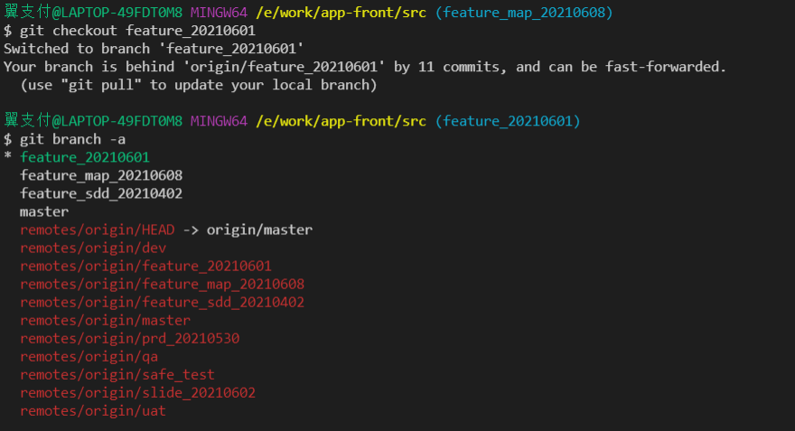Click the '-> origin/master' pointer text

pyautogui.click(x=248, y=230)
